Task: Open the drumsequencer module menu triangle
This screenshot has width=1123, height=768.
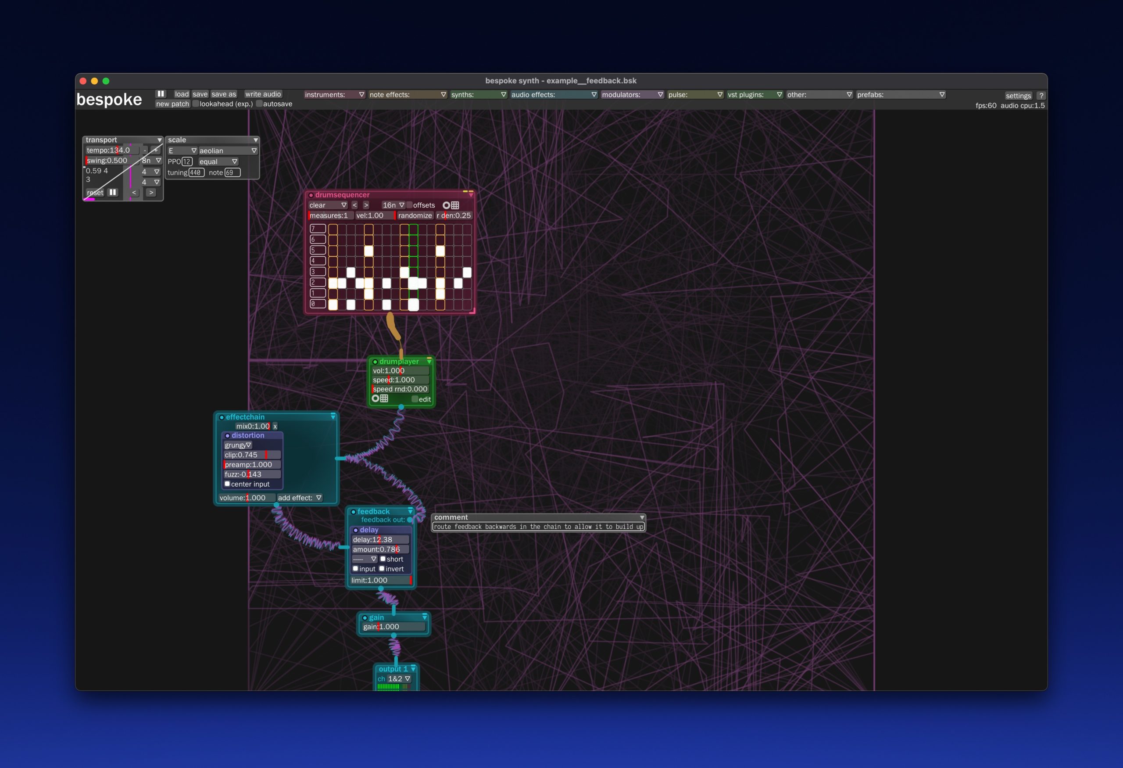Action: [x=471, y=195]
